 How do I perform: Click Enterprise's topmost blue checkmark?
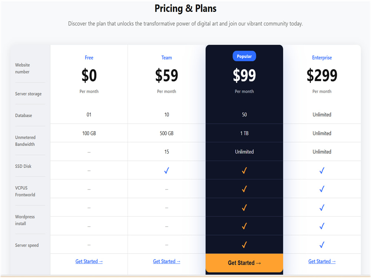coord(322,171)
